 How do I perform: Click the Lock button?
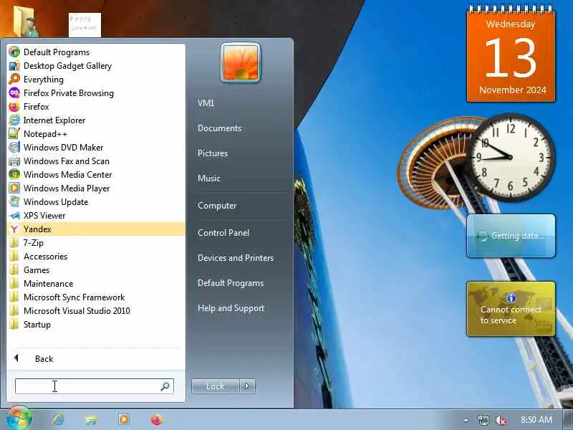point(216,386)
